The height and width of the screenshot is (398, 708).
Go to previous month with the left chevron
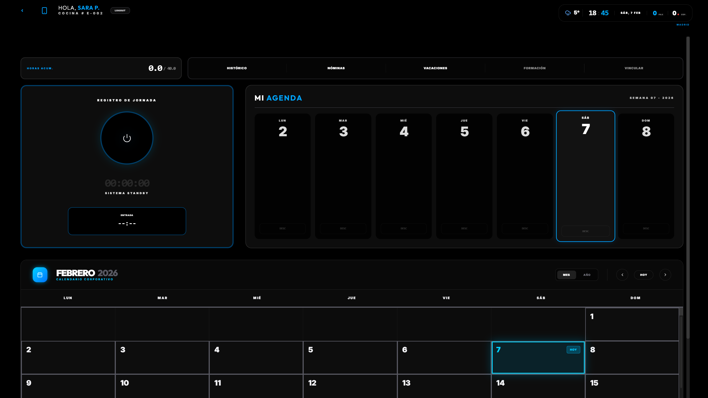[x=622, y=275]
